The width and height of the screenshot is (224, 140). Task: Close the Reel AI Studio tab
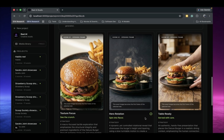pos(57,10)
